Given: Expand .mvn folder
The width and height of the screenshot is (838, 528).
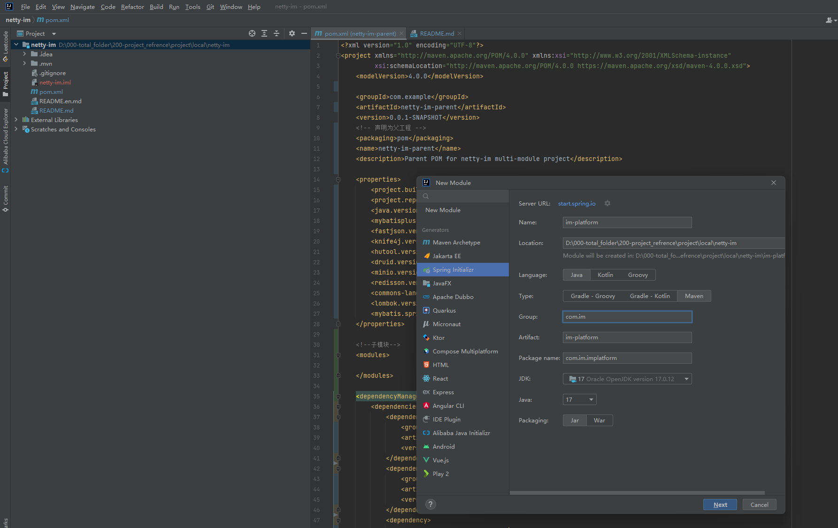Looking at the screenshot, I should point(24,63).
